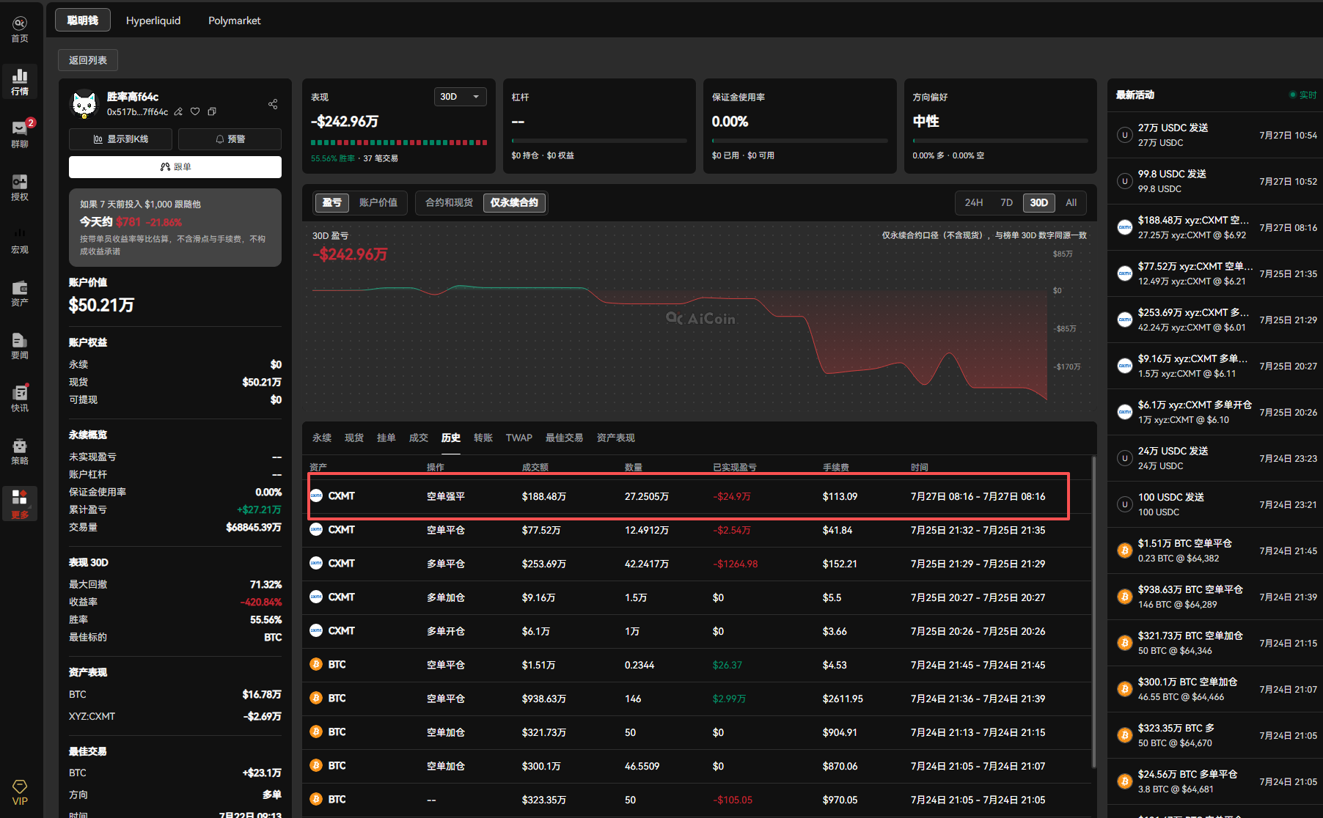The height and width of the screenshot is (818, 1323).
Task: Open the 最佳交易 tab
Action: coord(564,438)
